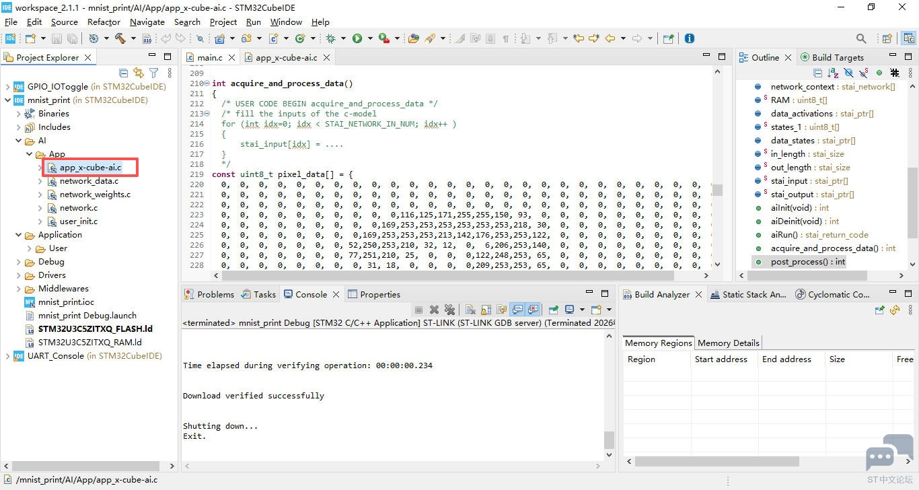
Task: Toggle Hide Fields in Outline
Action: 848,73
